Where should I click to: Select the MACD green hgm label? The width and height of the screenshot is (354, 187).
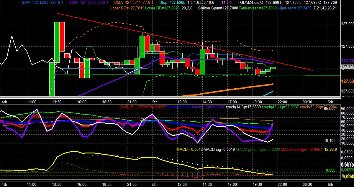coord(258,150)
